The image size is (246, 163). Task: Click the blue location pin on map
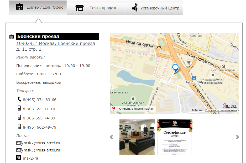[175, 68]
